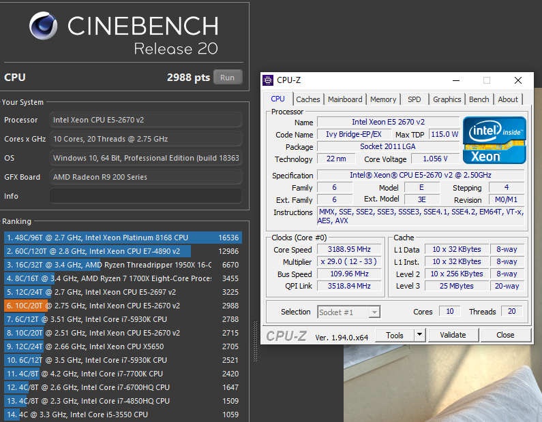542x422 pixels.
Task: Open the Tools dropdown arrow menu
Action: click(x=419, y=335)
